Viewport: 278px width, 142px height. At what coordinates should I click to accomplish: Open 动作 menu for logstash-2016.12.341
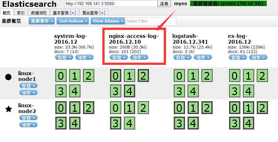pos(203,58)
